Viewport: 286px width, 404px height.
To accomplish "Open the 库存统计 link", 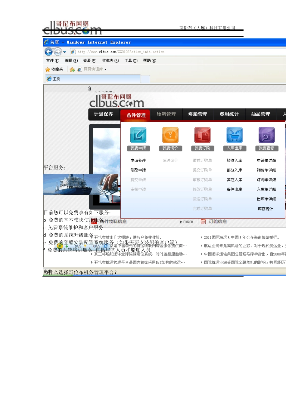I will point(266,209).
